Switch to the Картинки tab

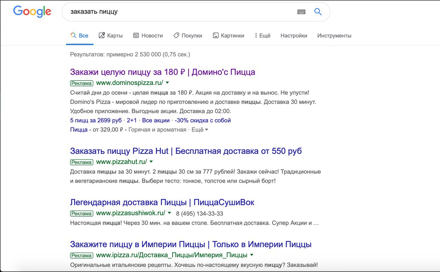229,35
